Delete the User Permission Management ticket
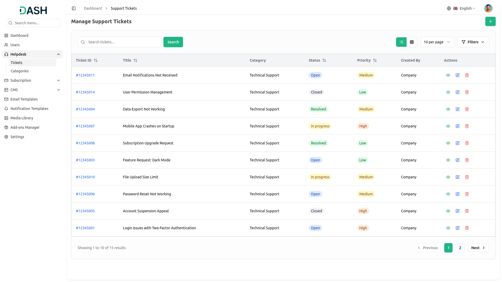Image resolution: width=502 pixels, height=282 pixels. 467,92
